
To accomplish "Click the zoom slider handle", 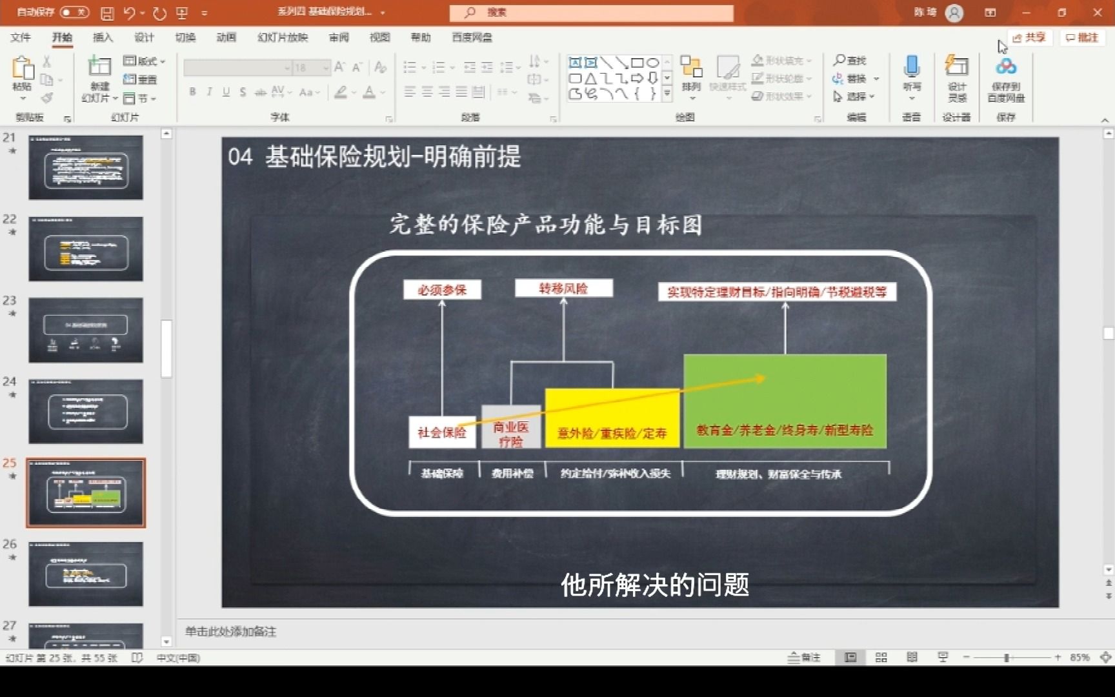I will (x=1007, y=657).
